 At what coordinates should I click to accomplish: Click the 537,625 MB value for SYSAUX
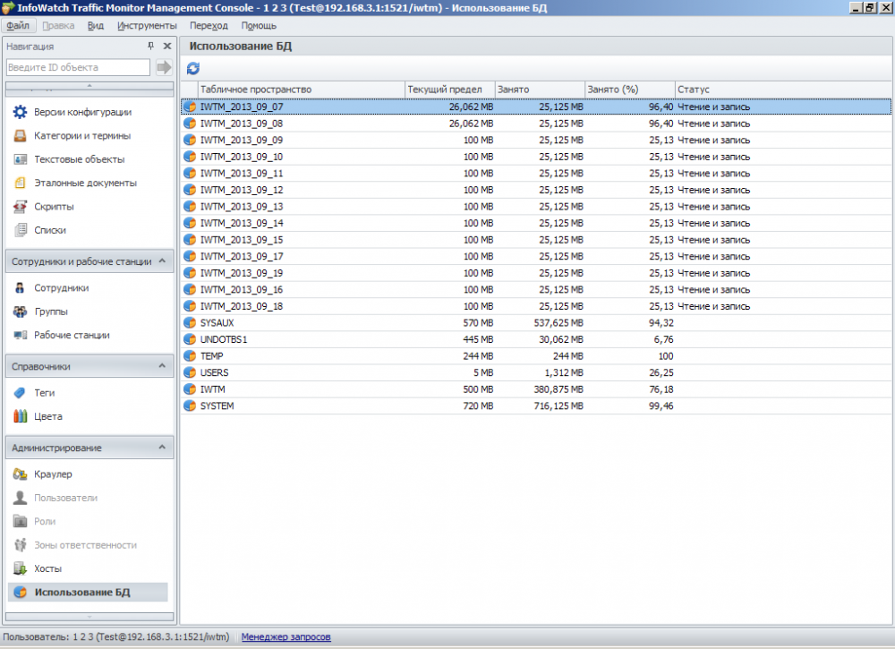(x=558, y=322)
